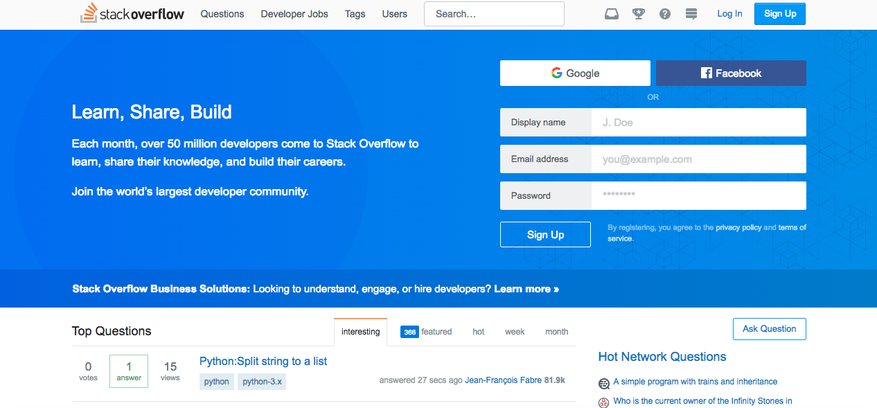Open the privacy policy link
Viewport: 877px width, 408px height.
click(738, 227)
